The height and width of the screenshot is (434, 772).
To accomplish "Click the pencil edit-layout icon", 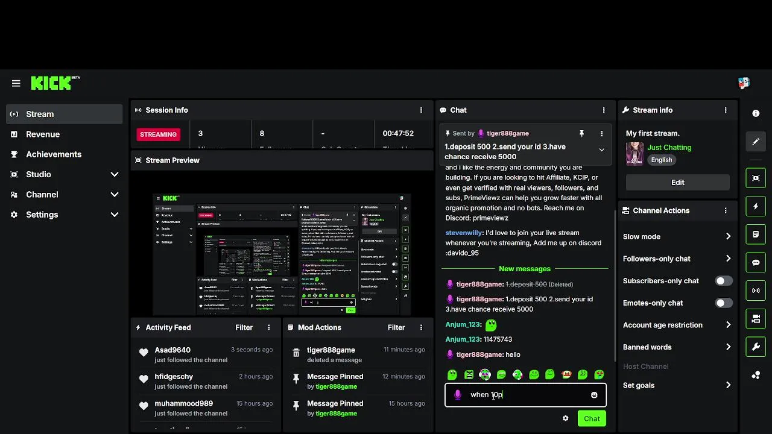I will pos(756,142).
